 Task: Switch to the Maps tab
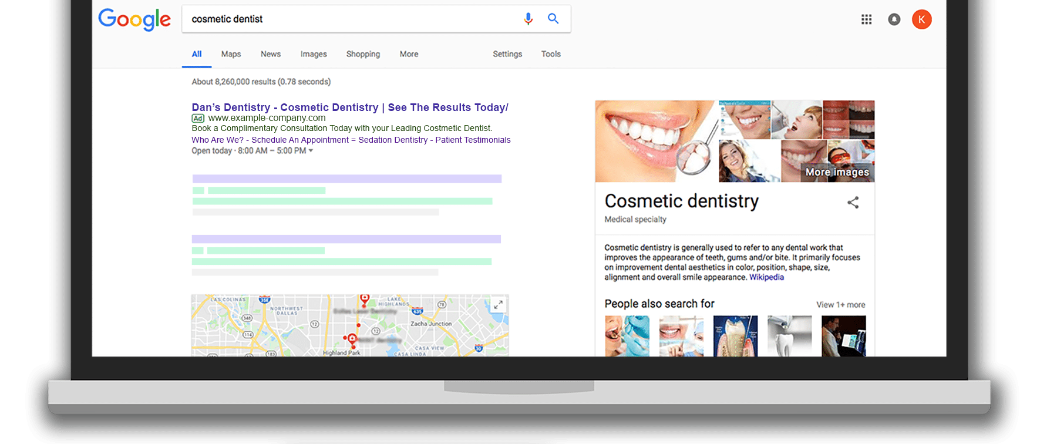(231, 54)
